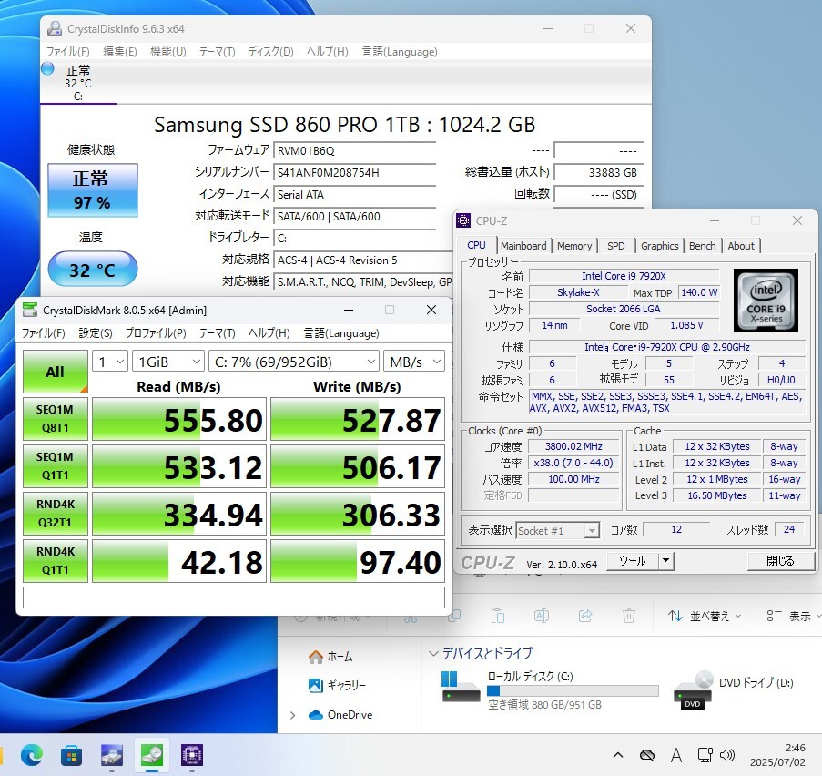Open the test count dropdown showing 1
Screen dimensions: 822x776
pos(110,362)
